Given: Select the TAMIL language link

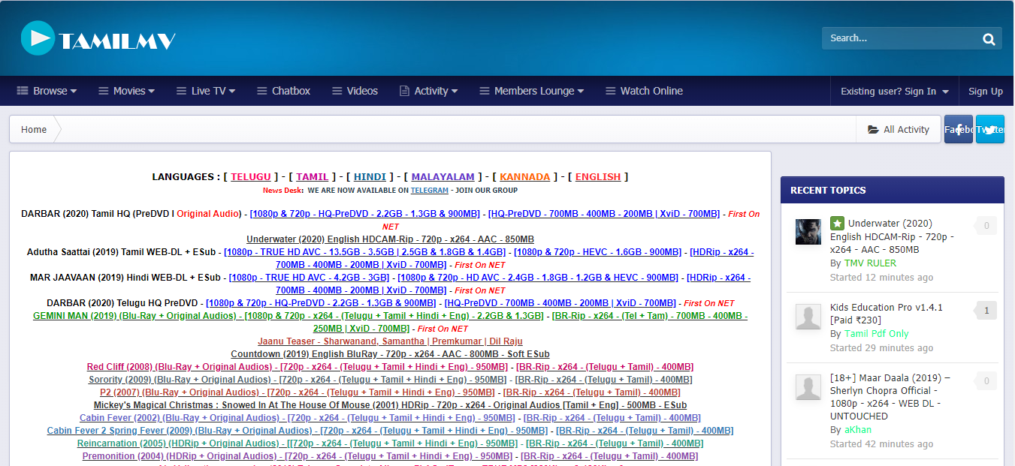Looking at the screenshot, I should (313, 177).
